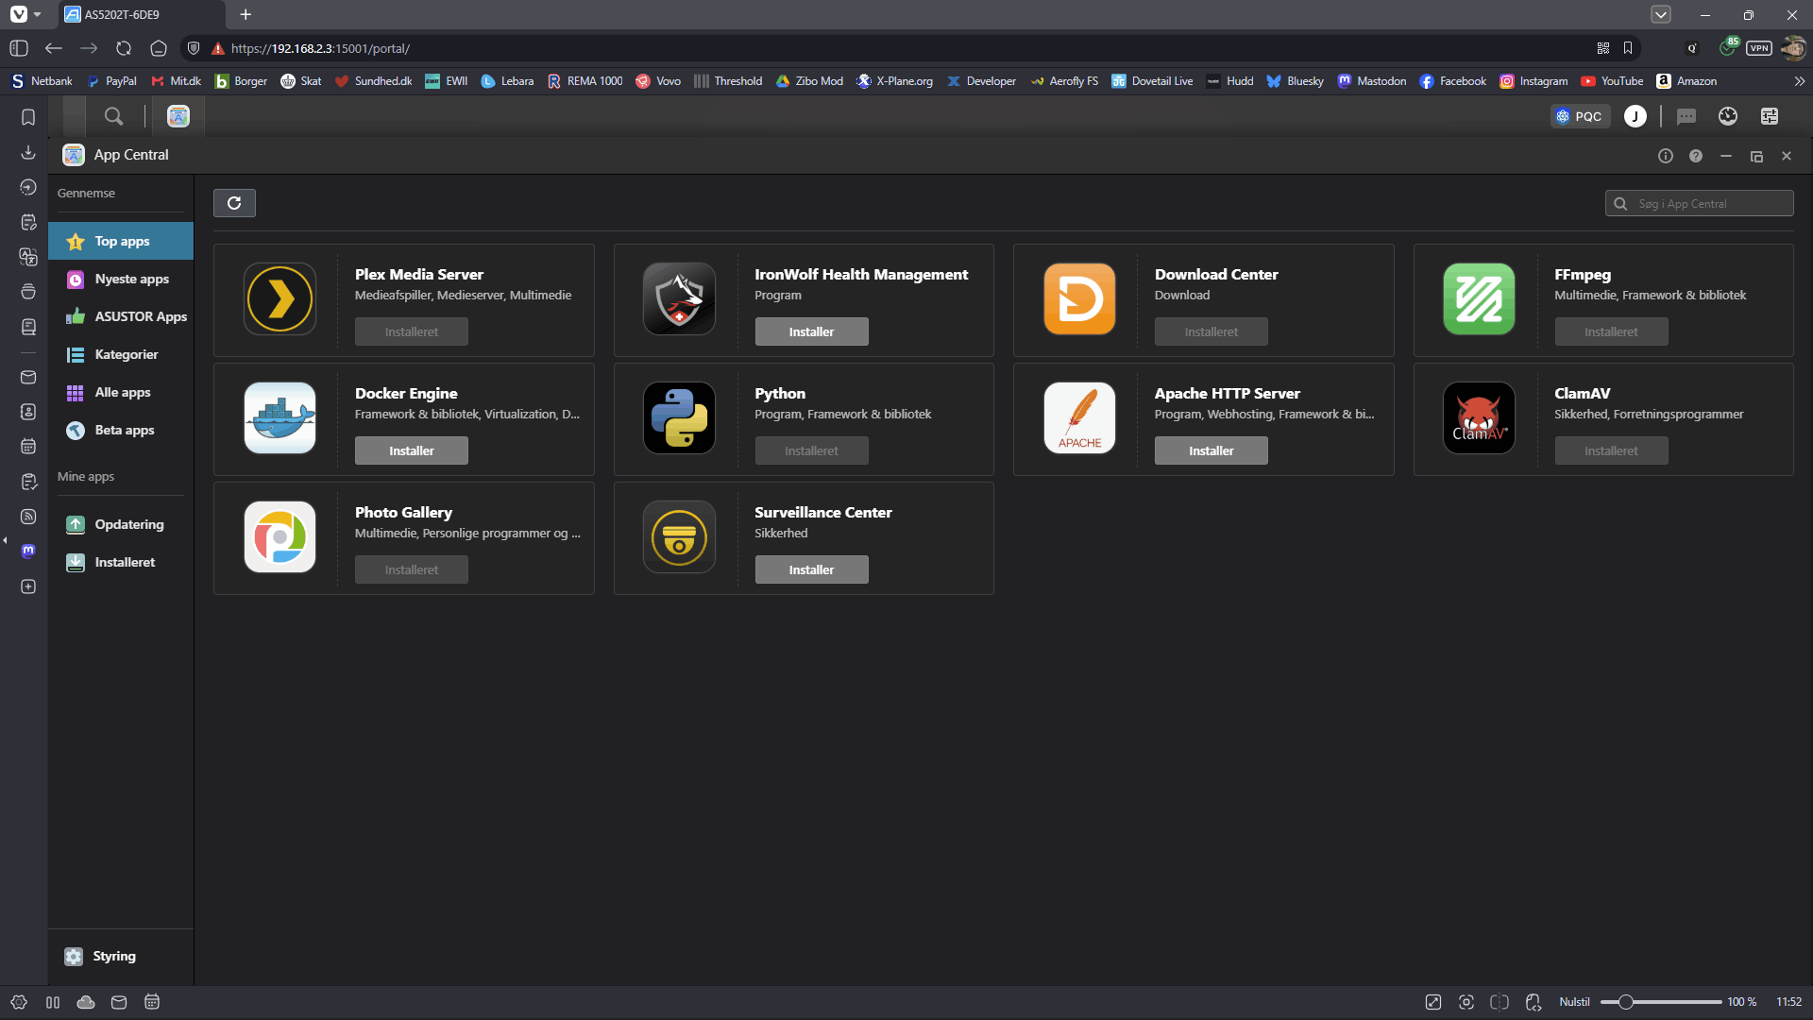The width and height of the screenshot is (1813, 1020).
Task: Expand the bookmarks bar overflow chevron
Action: [x=1800, y=81]
